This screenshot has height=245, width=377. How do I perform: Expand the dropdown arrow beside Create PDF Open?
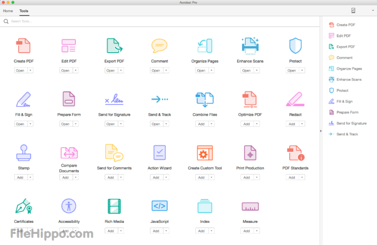pyautogui.click(x=30, y=70)
